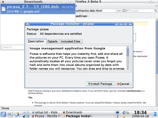
Task: Switch to the Details tab
Action: pos(53,41)
